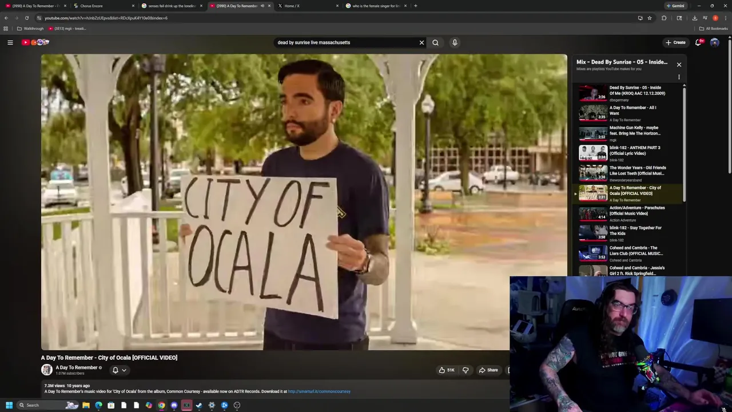Open Gemini in Chrome

click(x=675, y=6)
